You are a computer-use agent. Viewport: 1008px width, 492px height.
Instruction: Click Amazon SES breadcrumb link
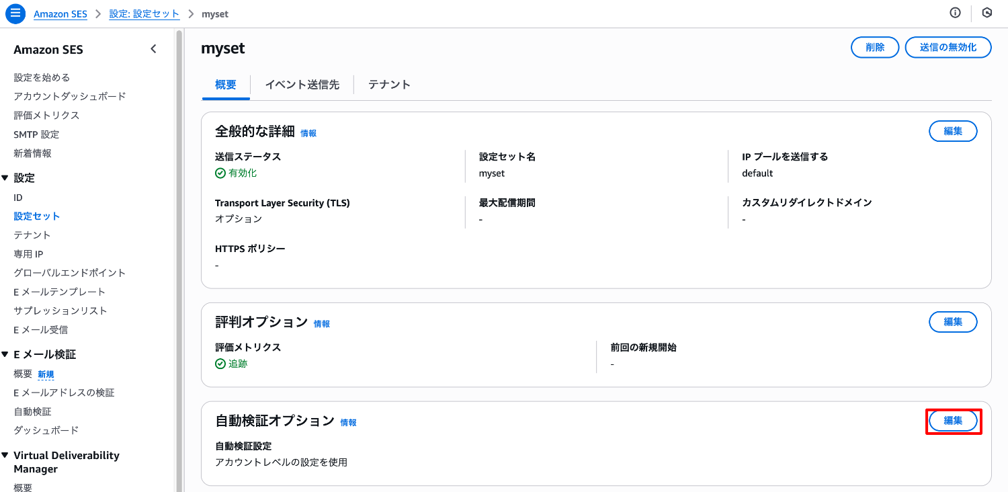pyautogui.click(x=60, y=13)
